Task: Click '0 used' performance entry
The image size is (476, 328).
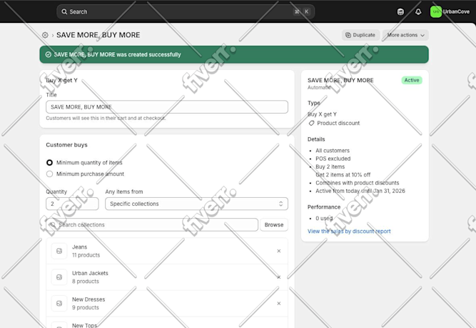Action: coord(324,218)
